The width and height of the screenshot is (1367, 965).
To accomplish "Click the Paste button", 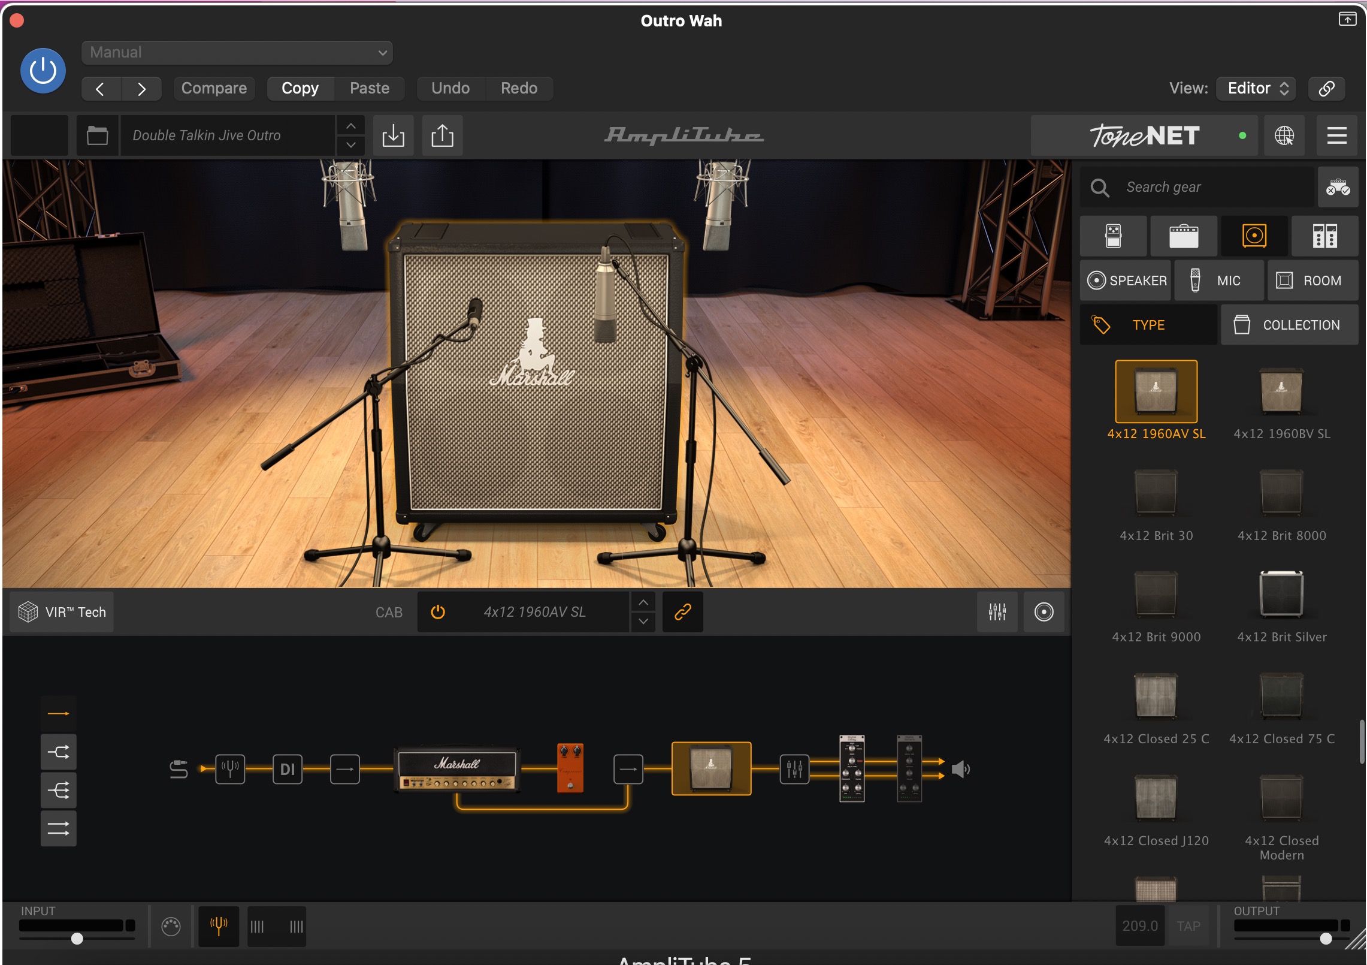I will point(370,88).
